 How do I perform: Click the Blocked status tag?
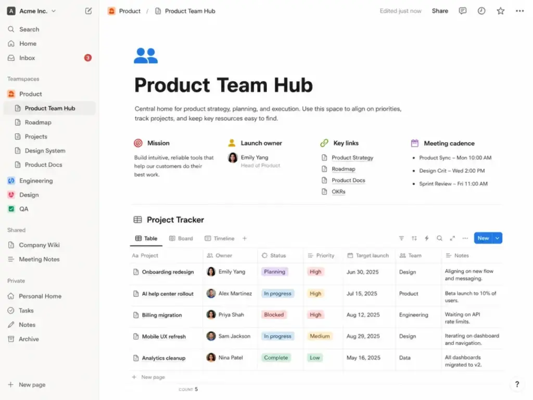(274, 315)
